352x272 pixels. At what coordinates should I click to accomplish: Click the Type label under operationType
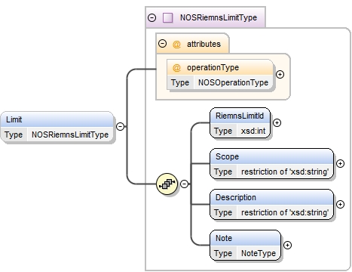coord(180,82)
